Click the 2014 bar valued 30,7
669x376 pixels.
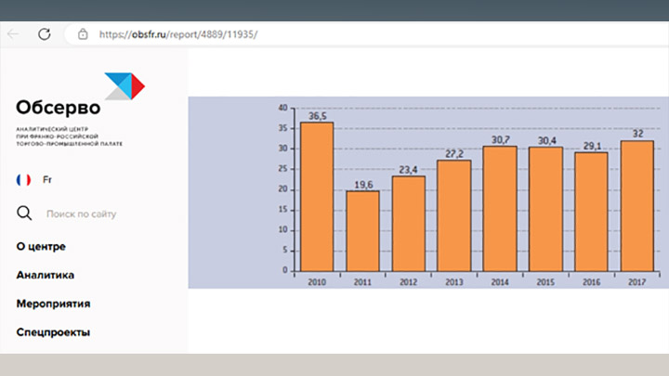click(500, 209)
